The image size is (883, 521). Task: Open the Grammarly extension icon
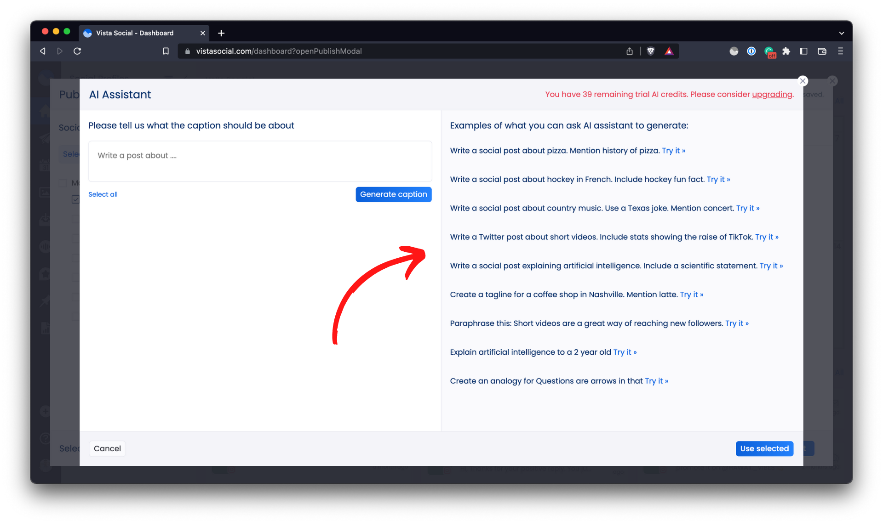(769, 52)
